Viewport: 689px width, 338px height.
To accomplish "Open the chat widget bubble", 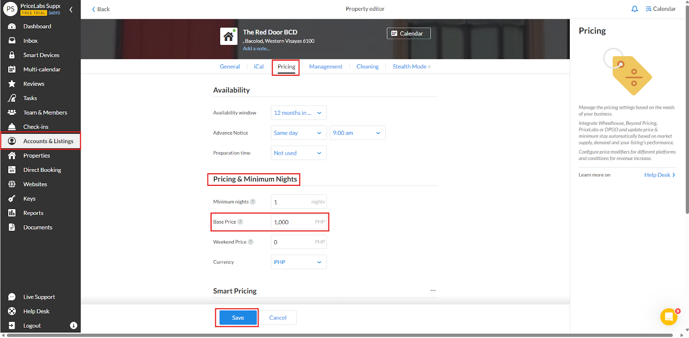I will pos(668,317).
